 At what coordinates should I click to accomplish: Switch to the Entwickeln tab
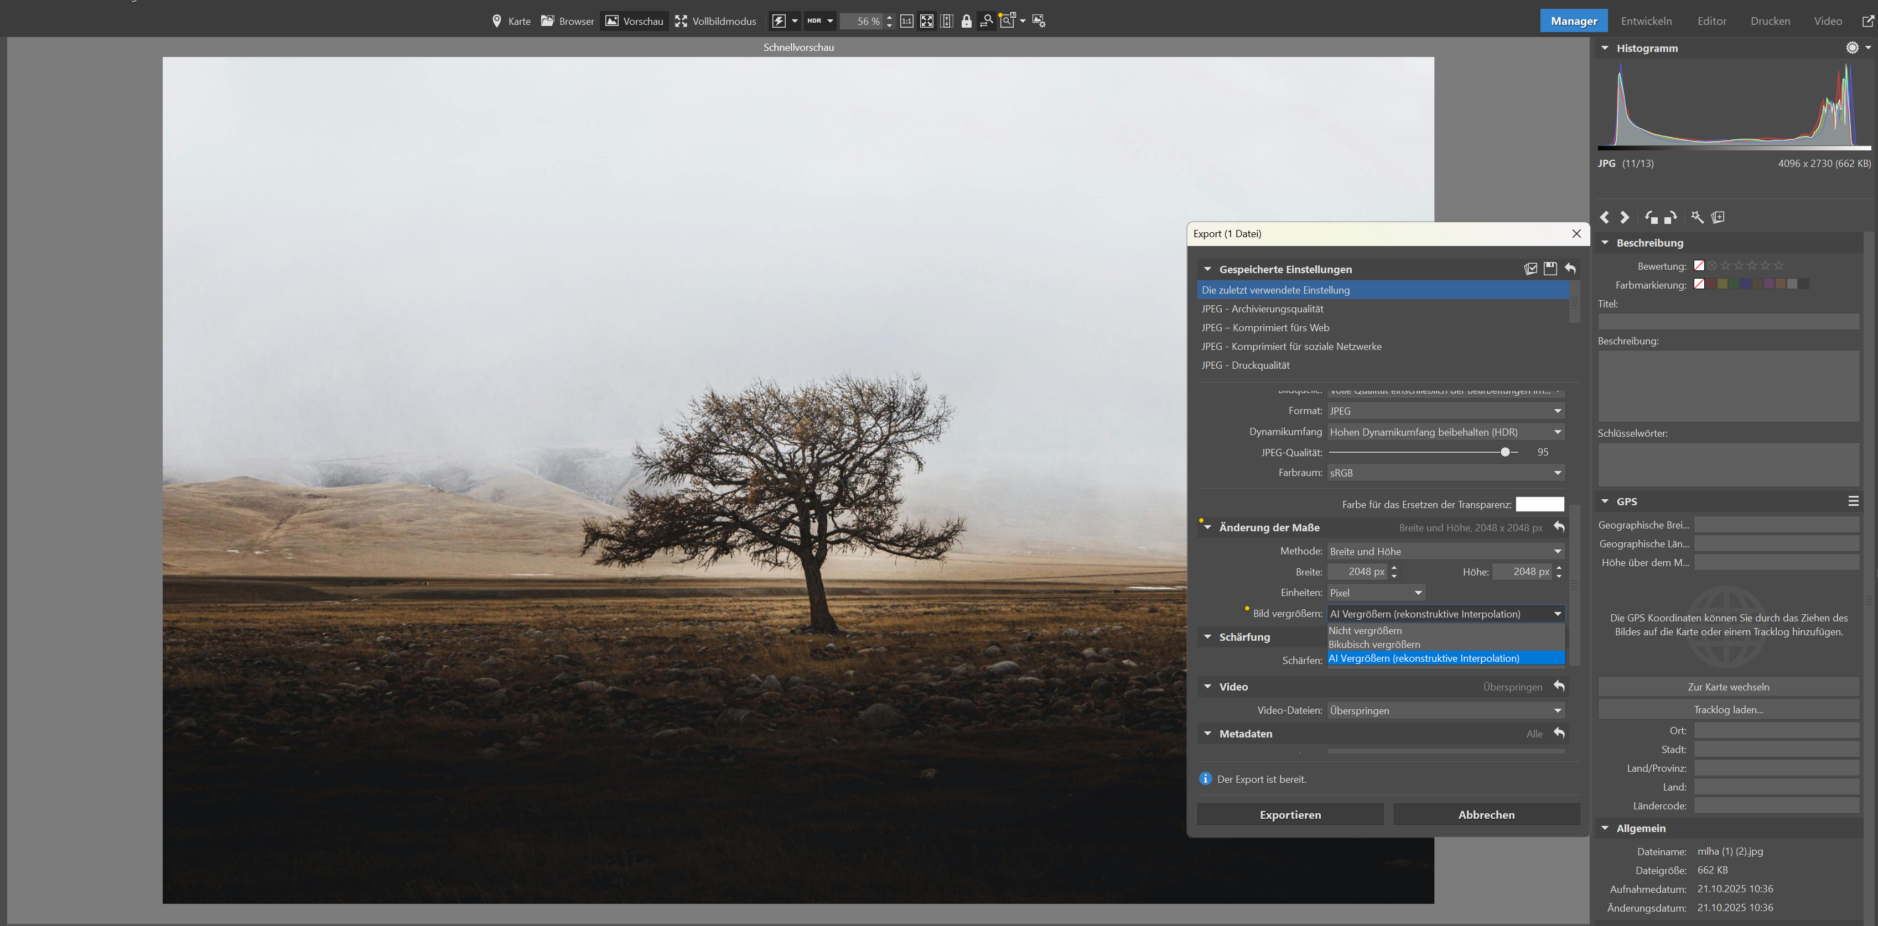click(x=1646, y=21)
